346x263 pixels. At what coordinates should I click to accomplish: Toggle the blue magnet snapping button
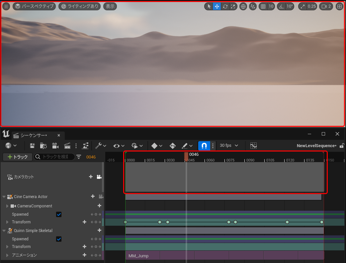click(x=204, y=146)
